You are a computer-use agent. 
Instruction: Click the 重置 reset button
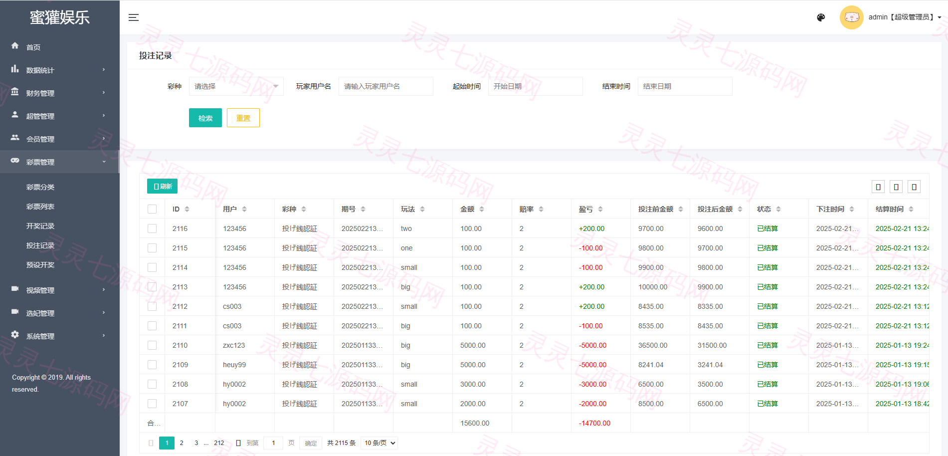[243, 118]
